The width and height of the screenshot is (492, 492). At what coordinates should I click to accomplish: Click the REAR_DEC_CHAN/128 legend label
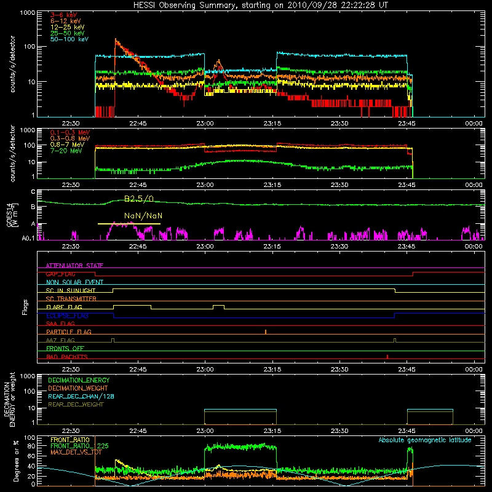81,396
